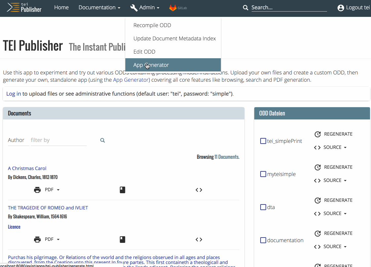Image resolution: width=371 pixels, height=267 pixels.
Task: View XML source of A Christmas Carol
Action: click(x=199, y=190)
